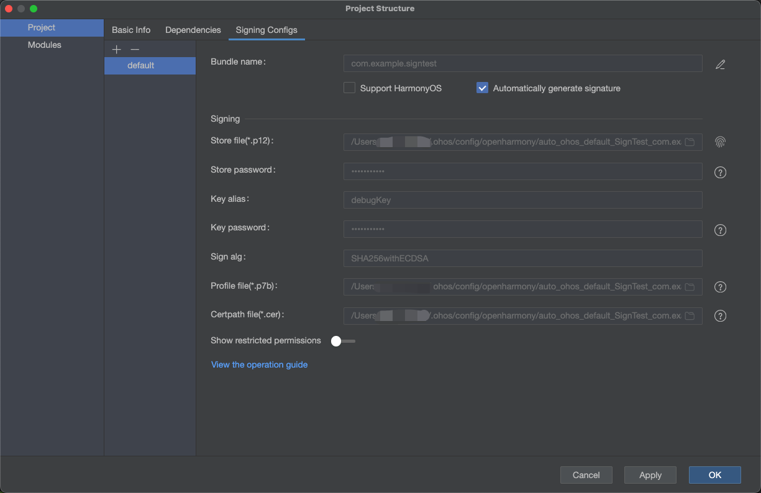Browse folder icon in Store file field

[x=690, y=142]
